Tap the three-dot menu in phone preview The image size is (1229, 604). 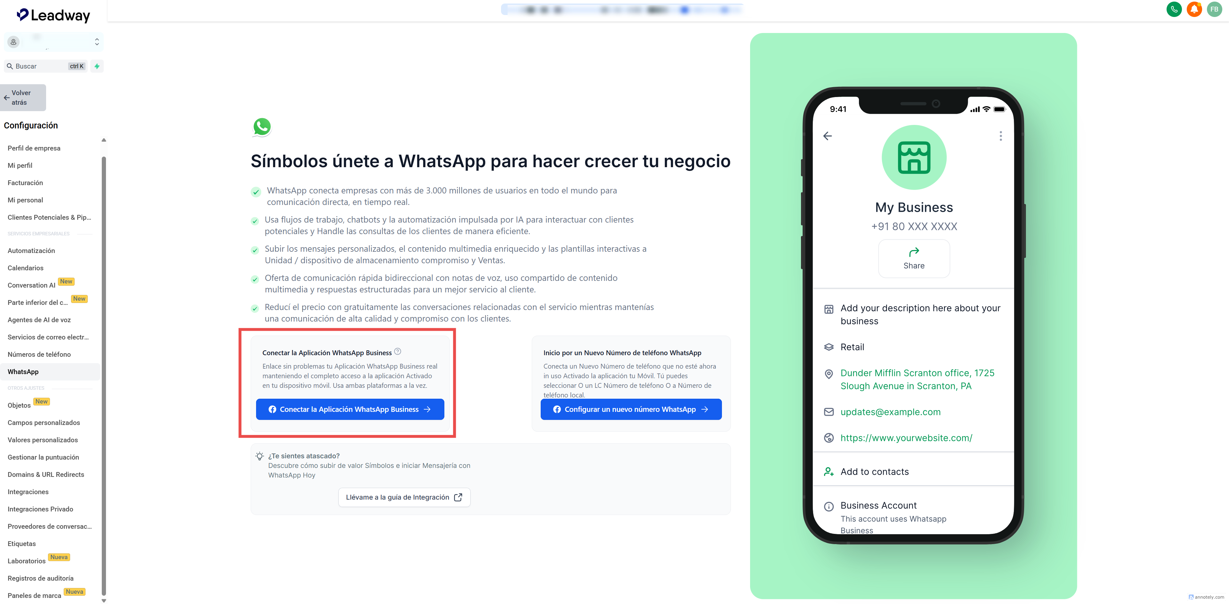pyautogui.click(x=1000, y=136)
